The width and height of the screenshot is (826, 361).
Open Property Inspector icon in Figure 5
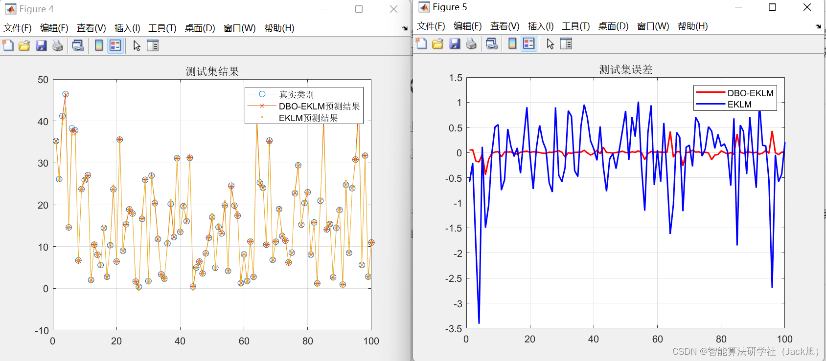pos(566,43)
